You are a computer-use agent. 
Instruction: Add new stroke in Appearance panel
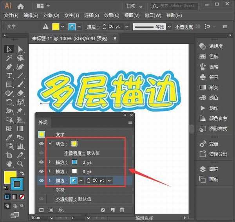42,210
